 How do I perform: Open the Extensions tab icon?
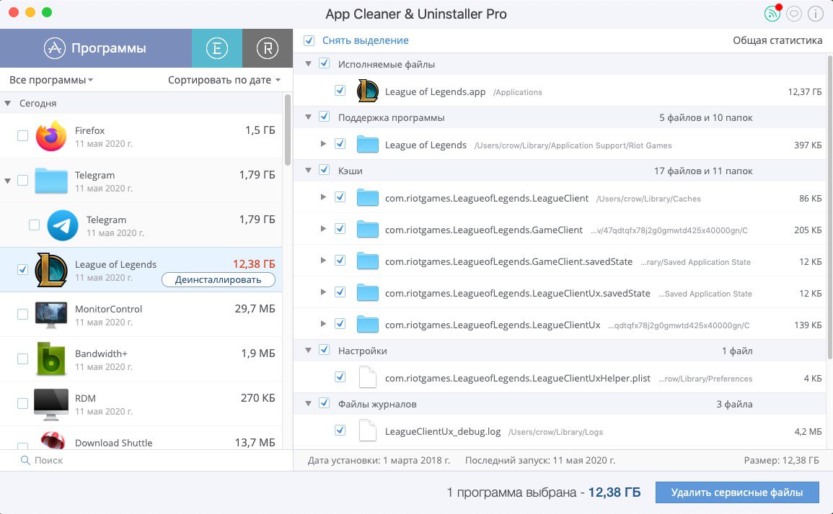217,48
